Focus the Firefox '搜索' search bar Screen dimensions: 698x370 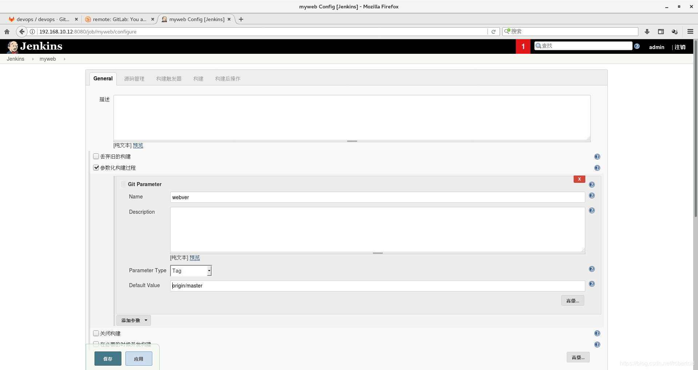tap(570, 32)
